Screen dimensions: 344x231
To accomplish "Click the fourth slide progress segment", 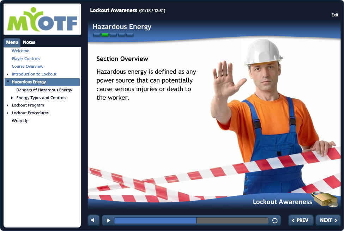I will (x=121, y=35).
